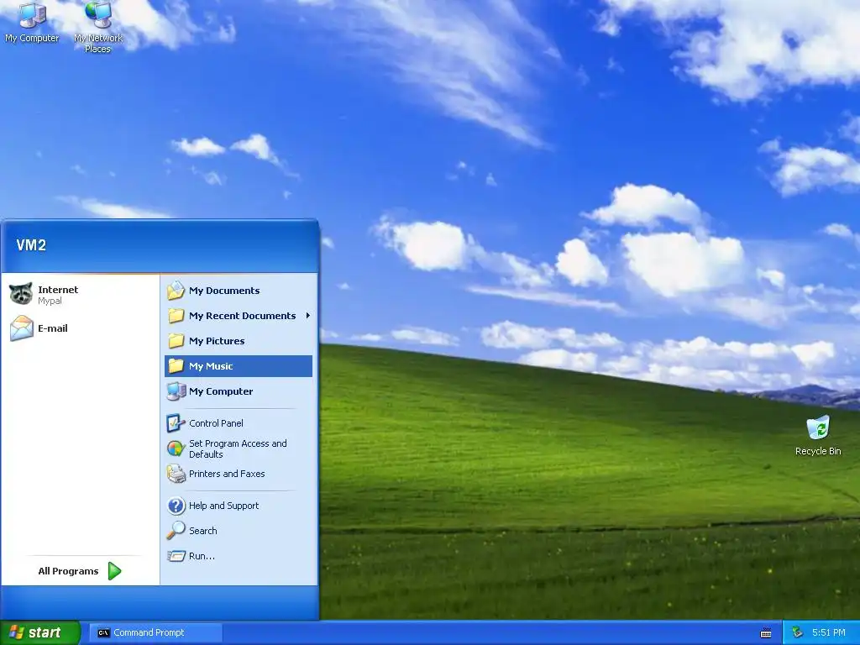
Task: Click the keyboard icon near the tray
Action: pyautogui.click(x=766, y=633)
